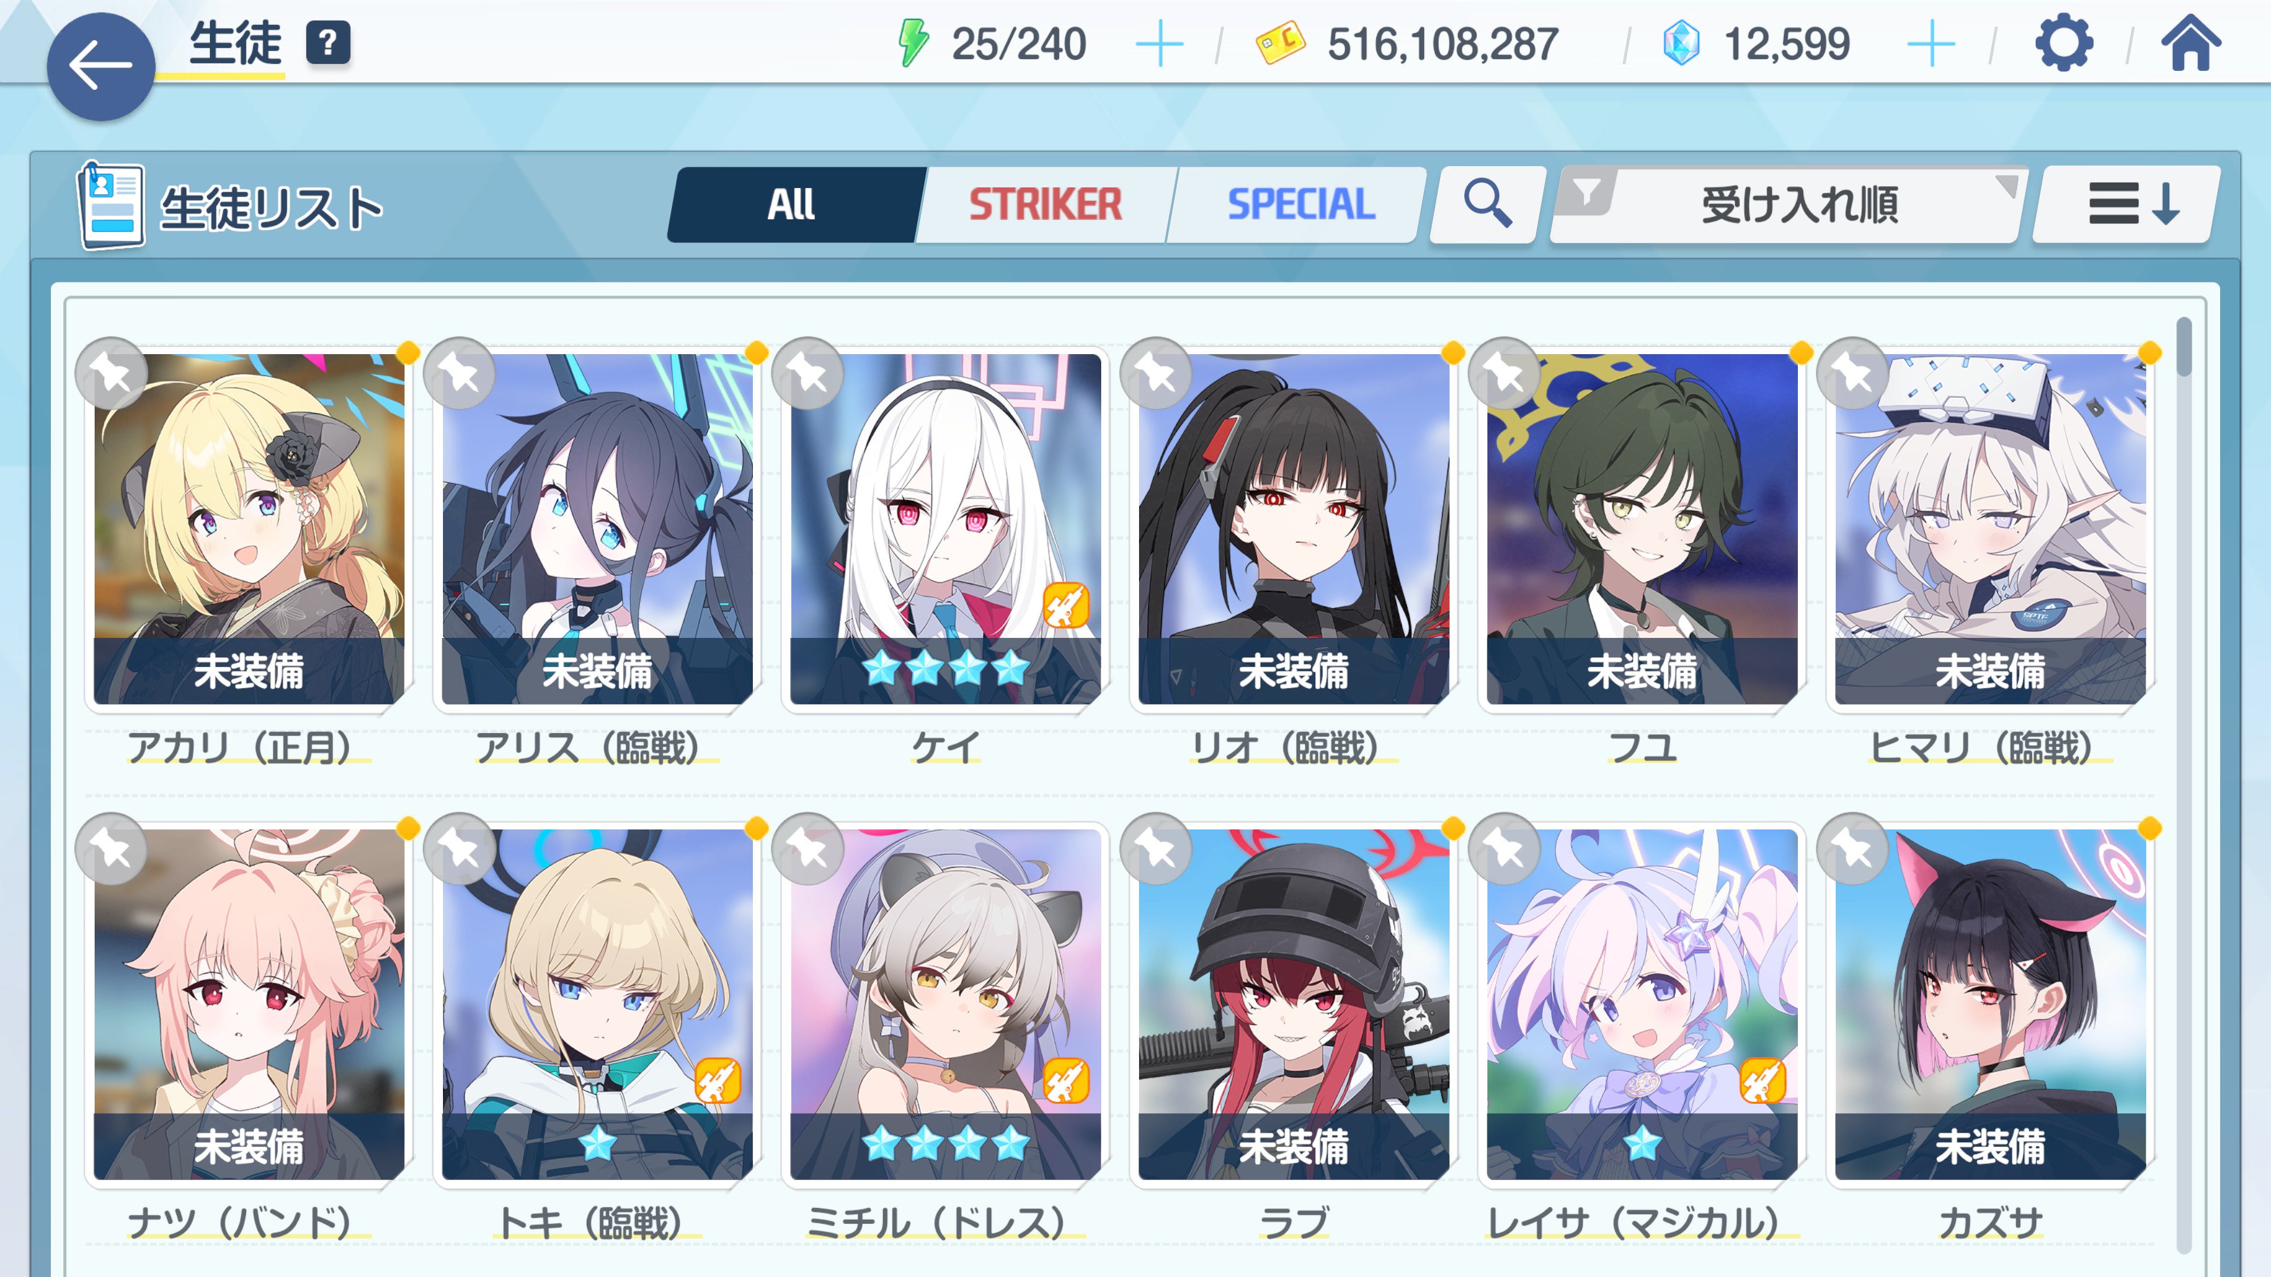Open ミチル（ドレス）student portrait

(x=945, y=1004)
